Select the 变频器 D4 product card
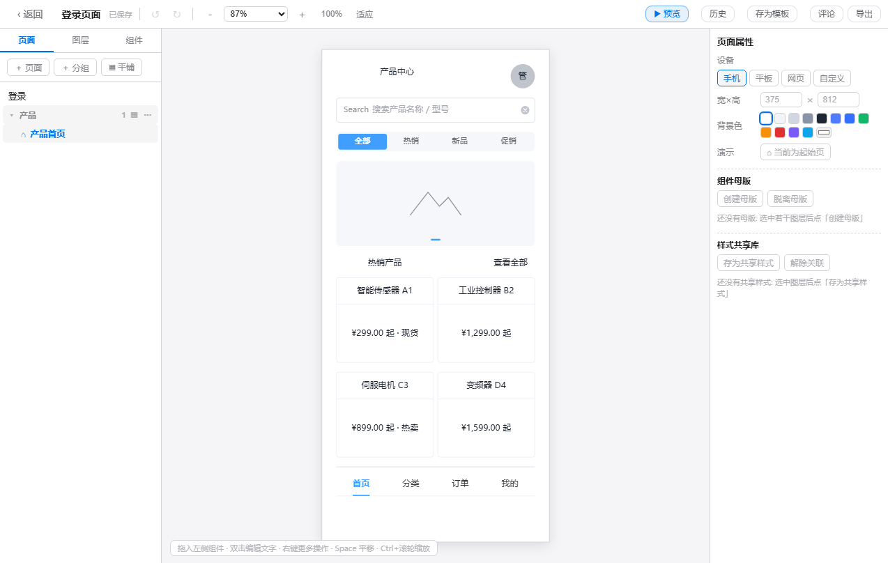 (x=487, y=415)
